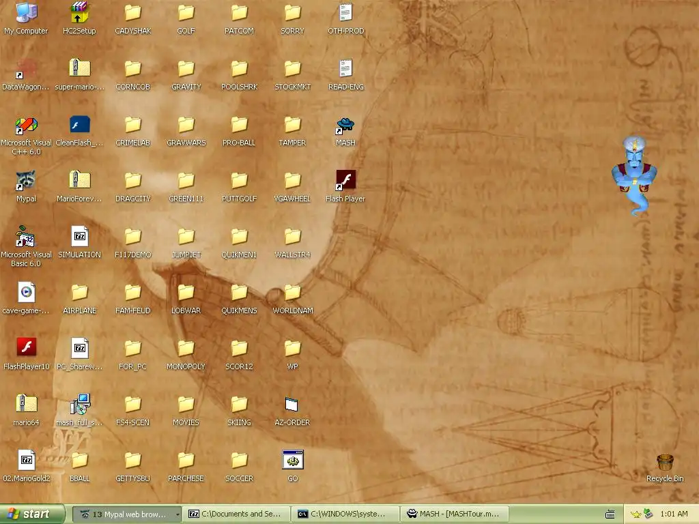Switch to C:\WINDOWS\syste... command prompt
The width and height of the screenshot is (699, 524).
pyautogui.click(x=345, y=514)
